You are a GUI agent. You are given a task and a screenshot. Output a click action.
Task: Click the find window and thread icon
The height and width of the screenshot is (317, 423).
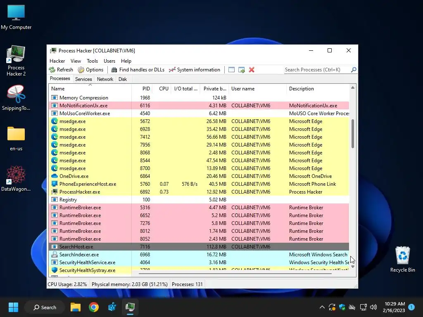241,70
